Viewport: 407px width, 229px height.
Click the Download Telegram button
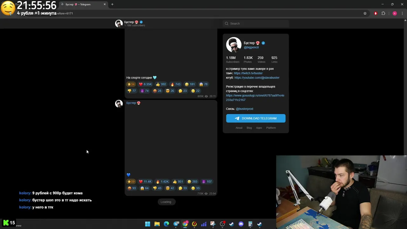pyautogui.click(x=256, y=118)
